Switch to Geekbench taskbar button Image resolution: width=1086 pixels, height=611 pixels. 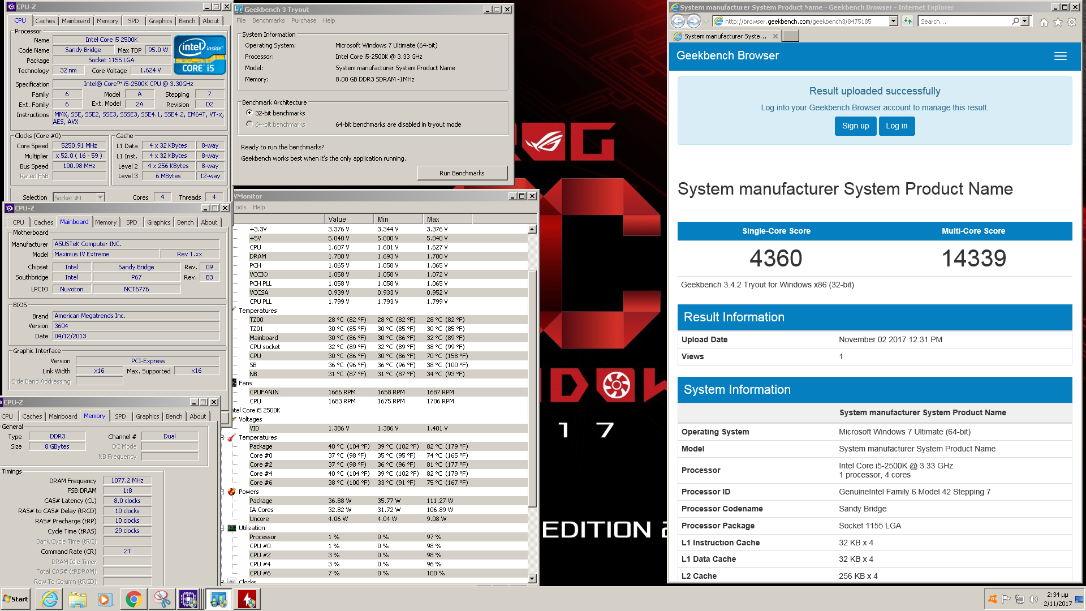coord(218,599)
